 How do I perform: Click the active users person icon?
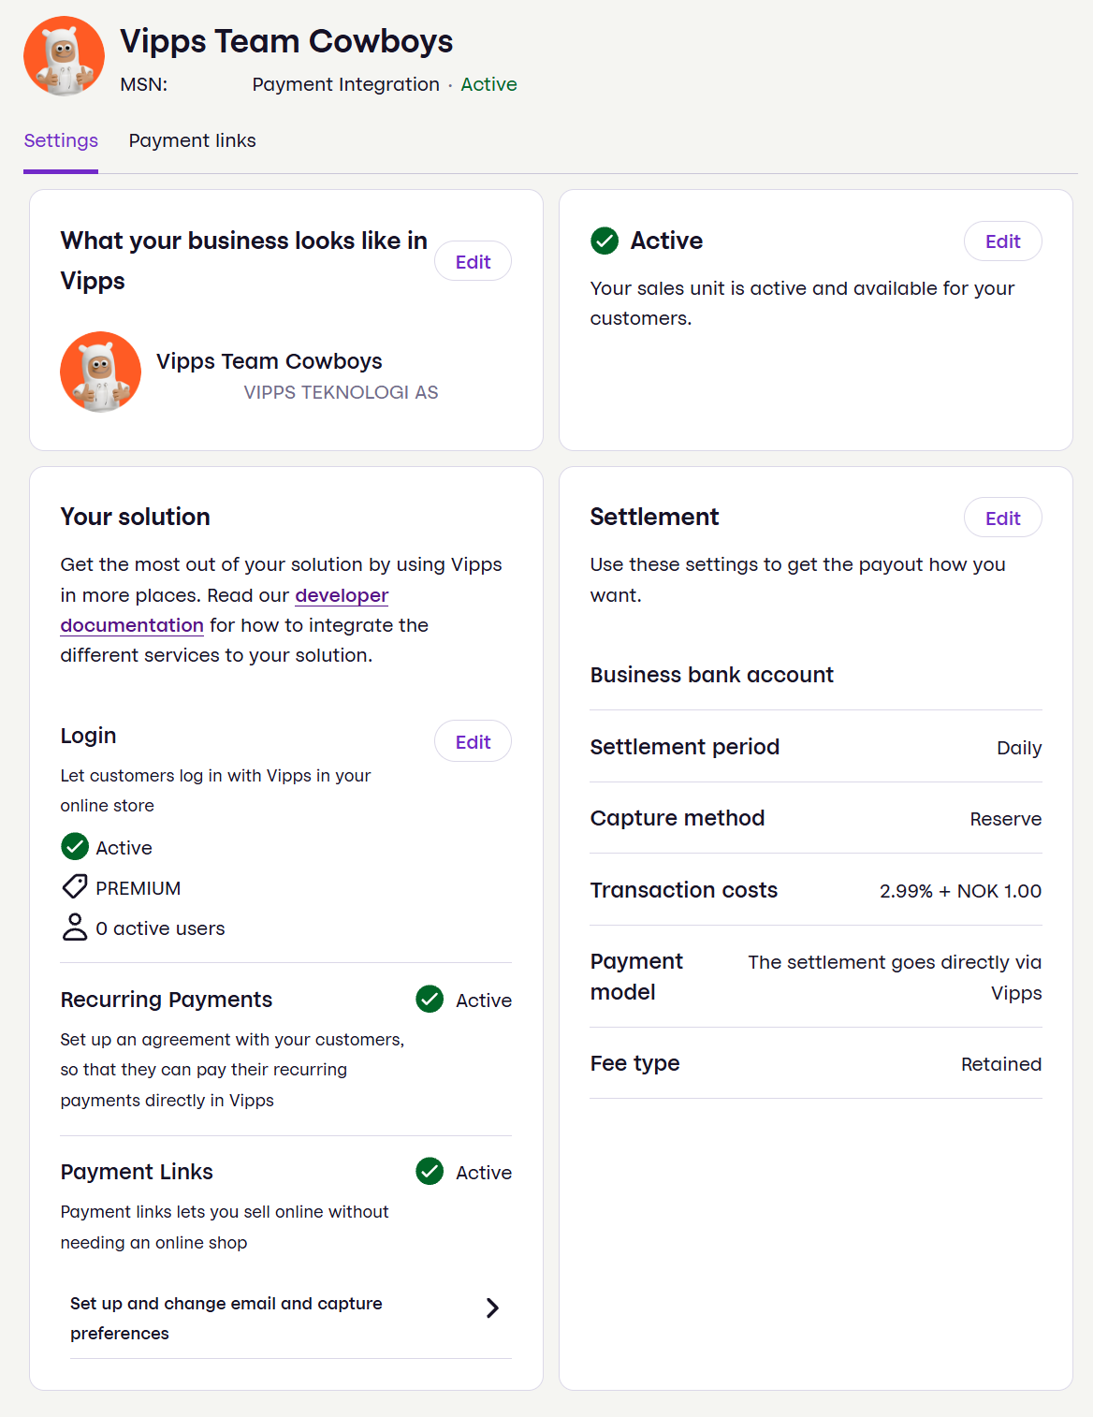click(x=75, y=928)
